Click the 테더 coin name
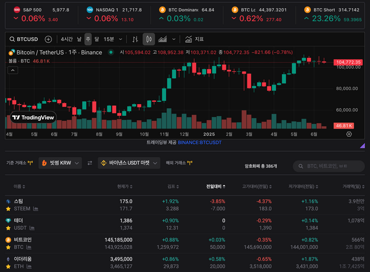This screenshot has height=272, width=370. pos(18,220)
